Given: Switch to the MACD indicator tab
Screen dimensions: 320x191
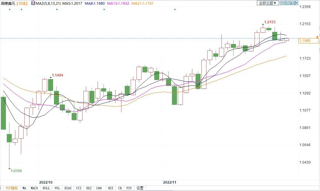Looking at the screenshot, I should (35, 188).
